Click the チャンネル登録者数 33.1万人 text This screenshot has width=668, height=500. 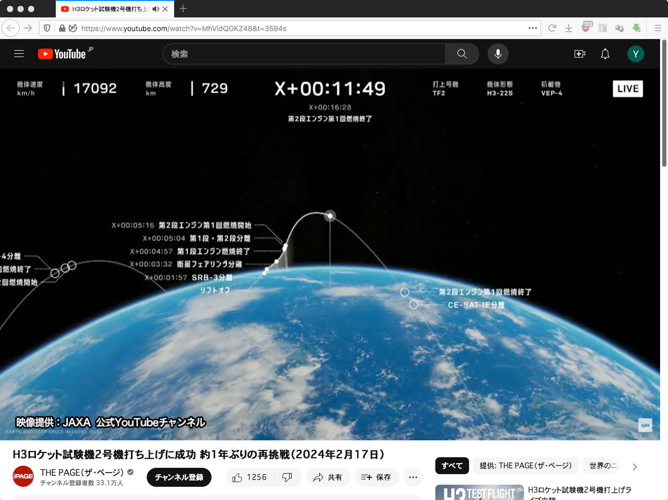82,483
